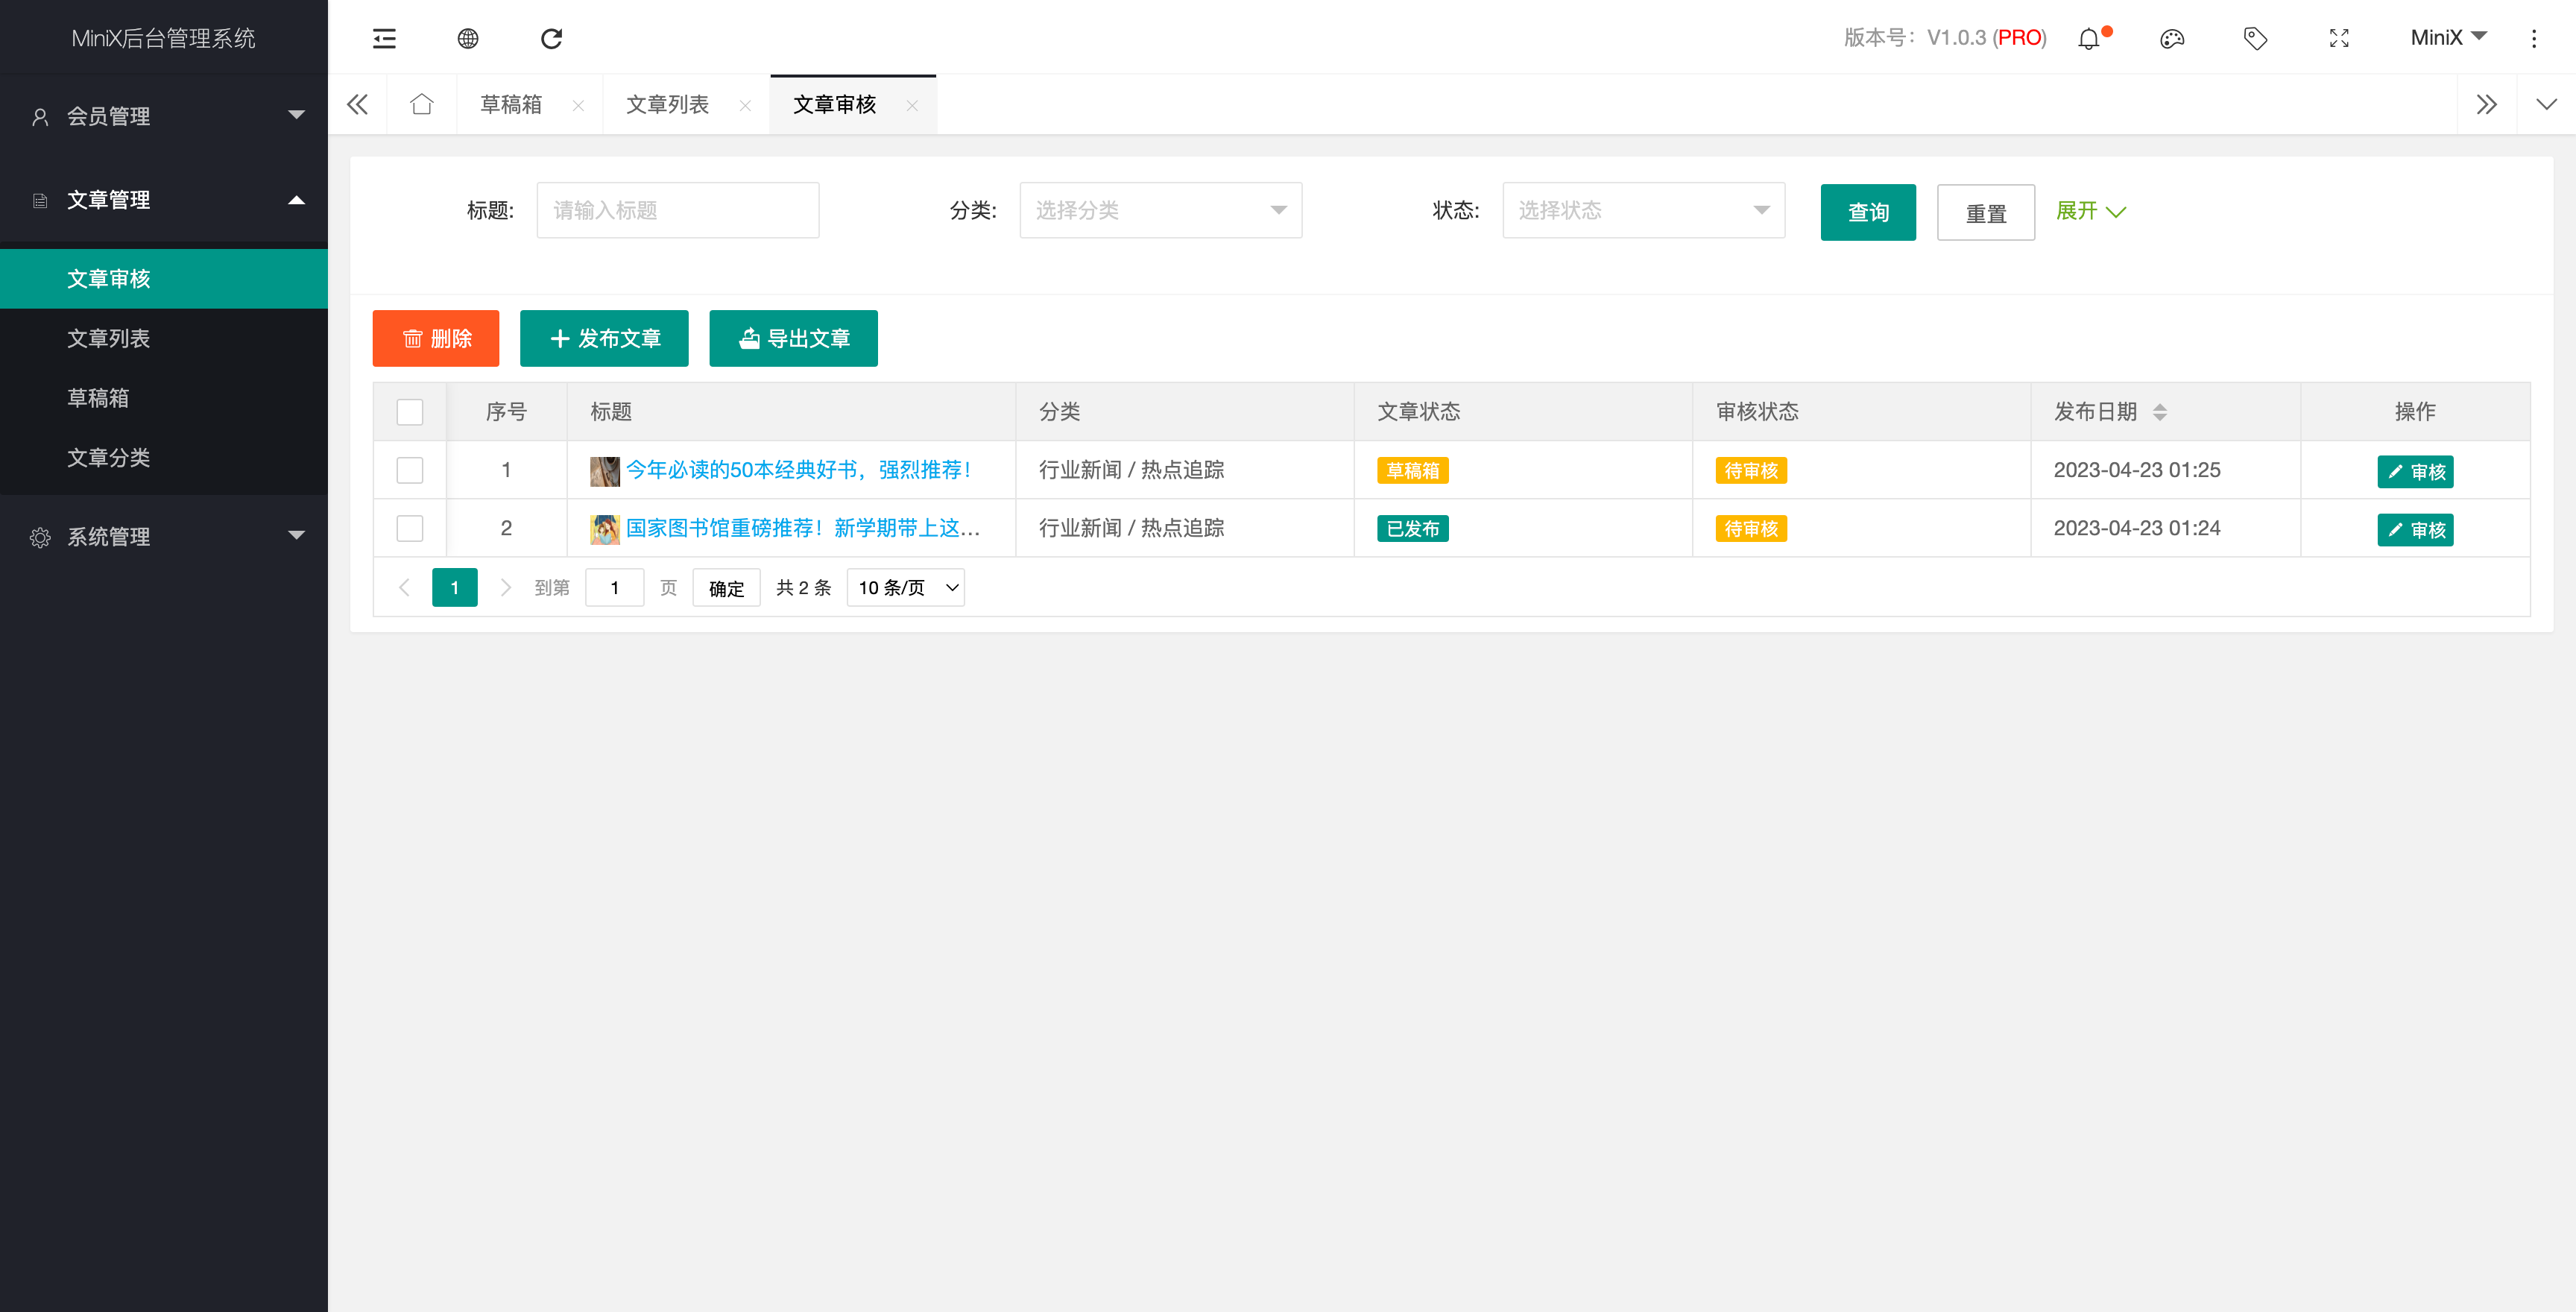The image size is (2576, 1312).
Task: Open the 选择分类 category dropdown
Action: click(1160, 210)
